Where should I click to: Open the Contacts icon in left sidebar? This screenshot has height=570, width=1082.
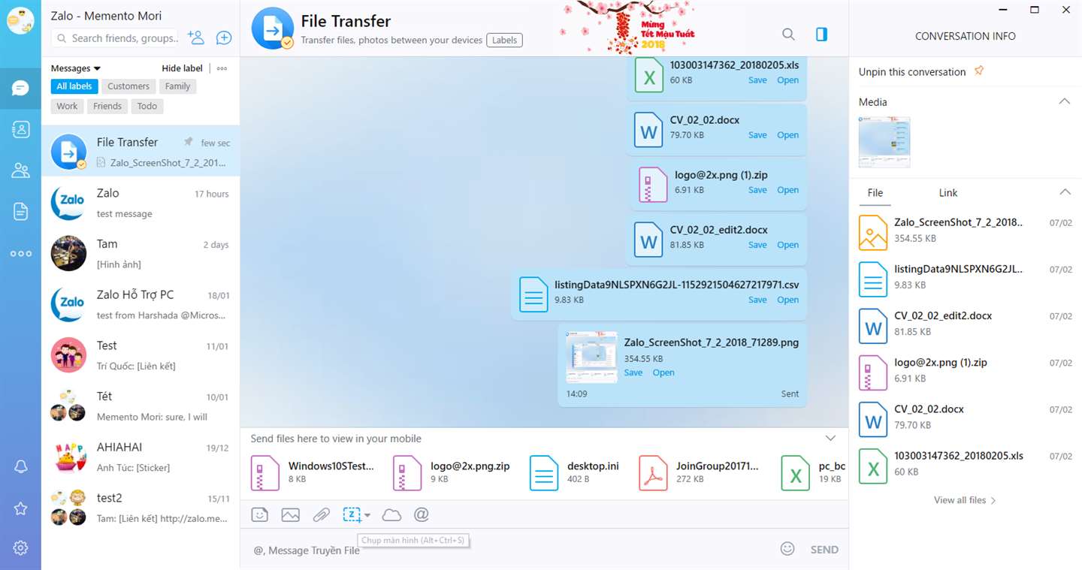point(20,129)
